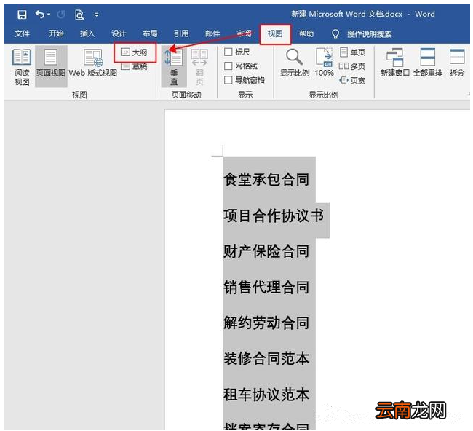Switch to the 开始 ribbon tab
473x431 pixels.
click(56, 33)
